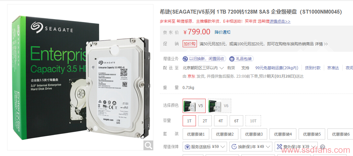Select the V6 color option

pyautogui.click(x=220, y=106)
